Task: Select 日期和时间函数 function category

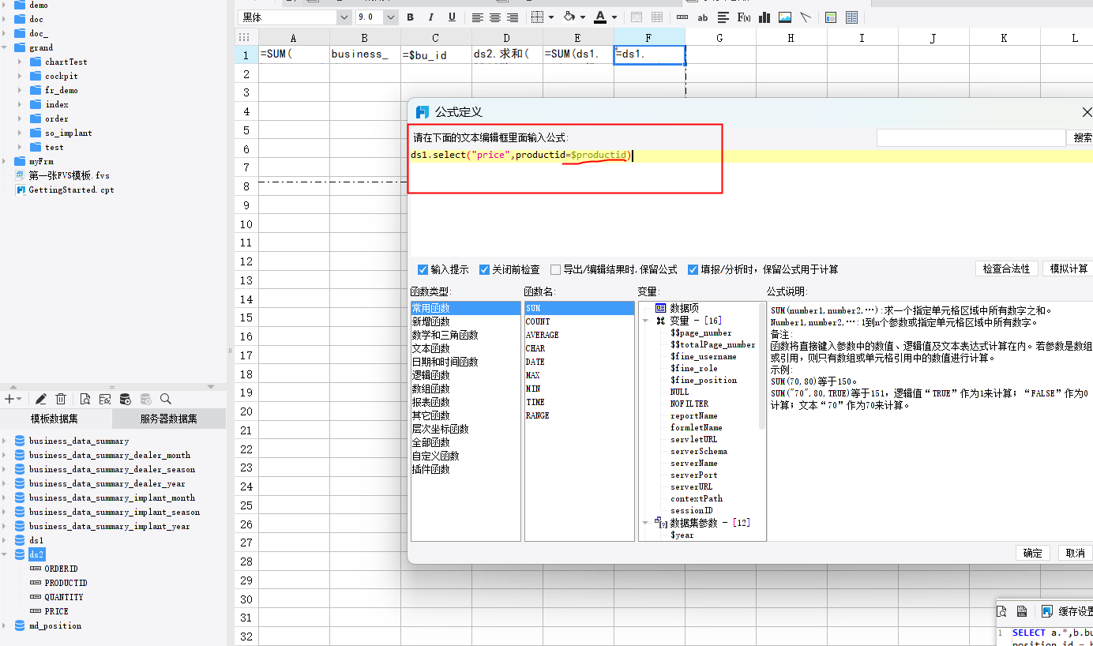Action: [445, 362]
